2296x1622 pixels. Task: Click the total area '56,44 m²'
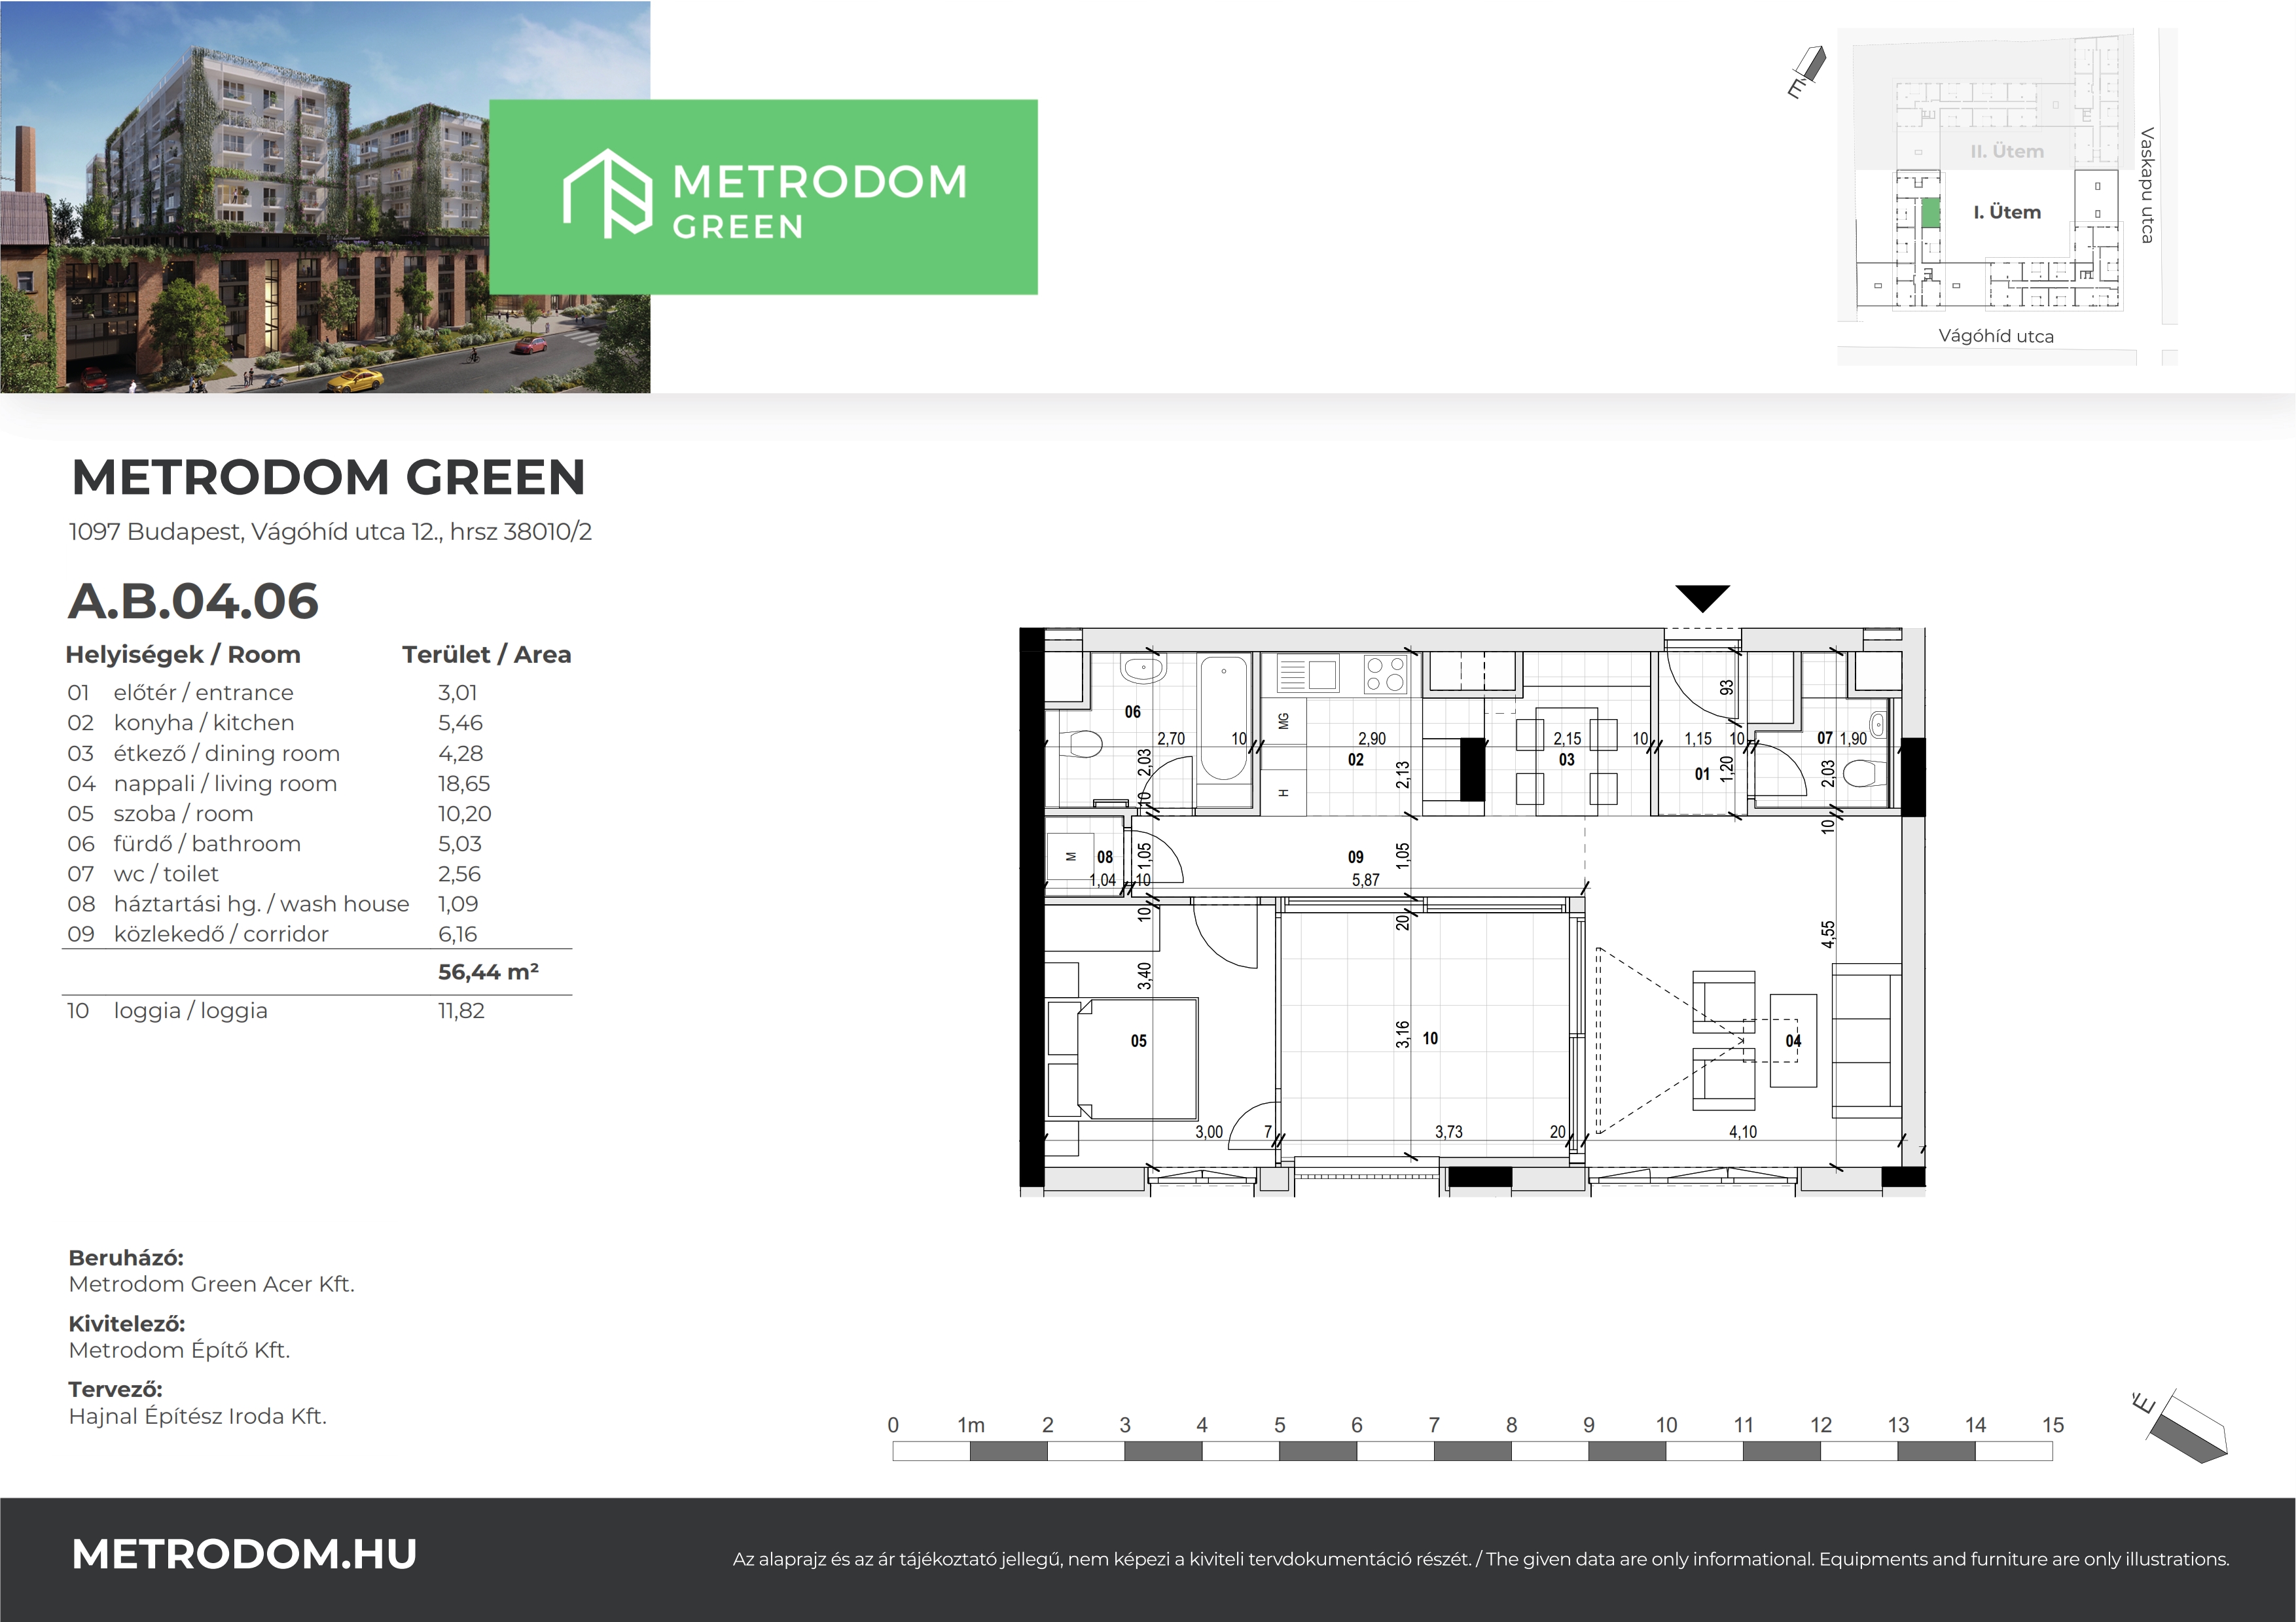[488, 972]
